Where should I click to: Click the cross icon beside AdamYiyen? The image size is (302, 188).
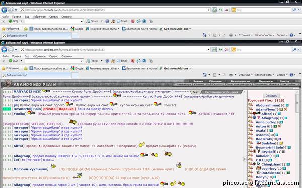285,109
